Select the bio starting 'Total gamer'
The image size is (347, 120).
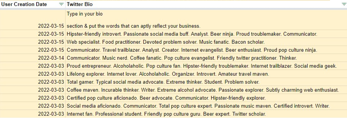click(x=206, y=82)
